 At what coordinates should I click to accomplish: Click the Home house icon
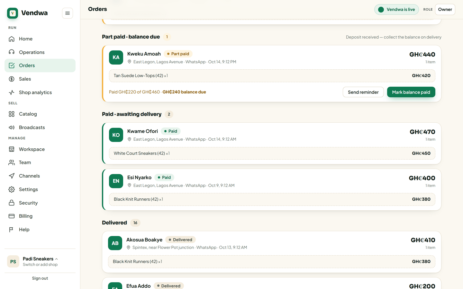click(12, 39)
